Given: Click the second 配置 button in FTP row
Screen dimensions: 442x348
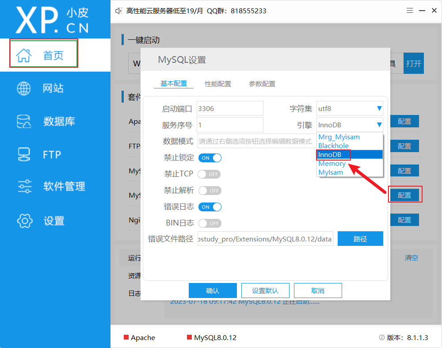Looking at the screenshot, I should 404,146.
